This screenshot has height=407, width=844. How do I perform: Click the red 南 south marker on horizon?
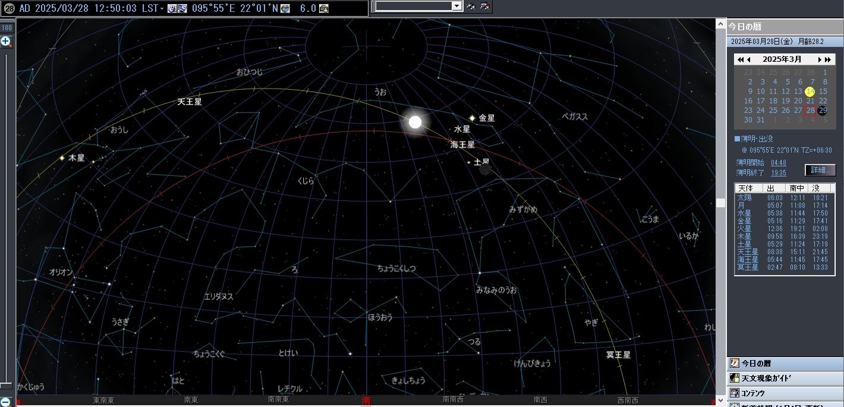click(x=366, y=402)
